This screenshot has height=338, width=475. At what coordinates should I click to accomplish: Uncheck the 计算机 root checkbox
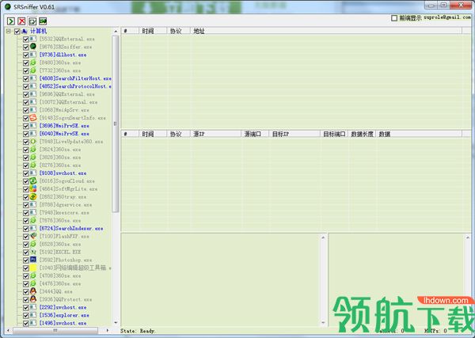(17, 31)
